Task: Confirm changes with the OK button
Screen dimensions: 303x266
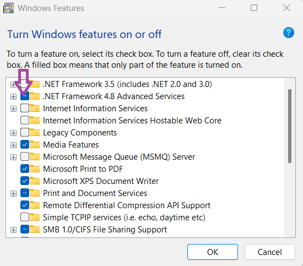Action: (212, 252)
